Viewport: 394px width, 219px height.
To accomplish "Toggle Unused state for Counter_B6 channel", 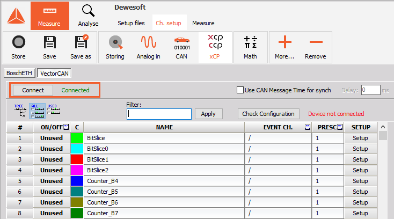I will point(52,202).
